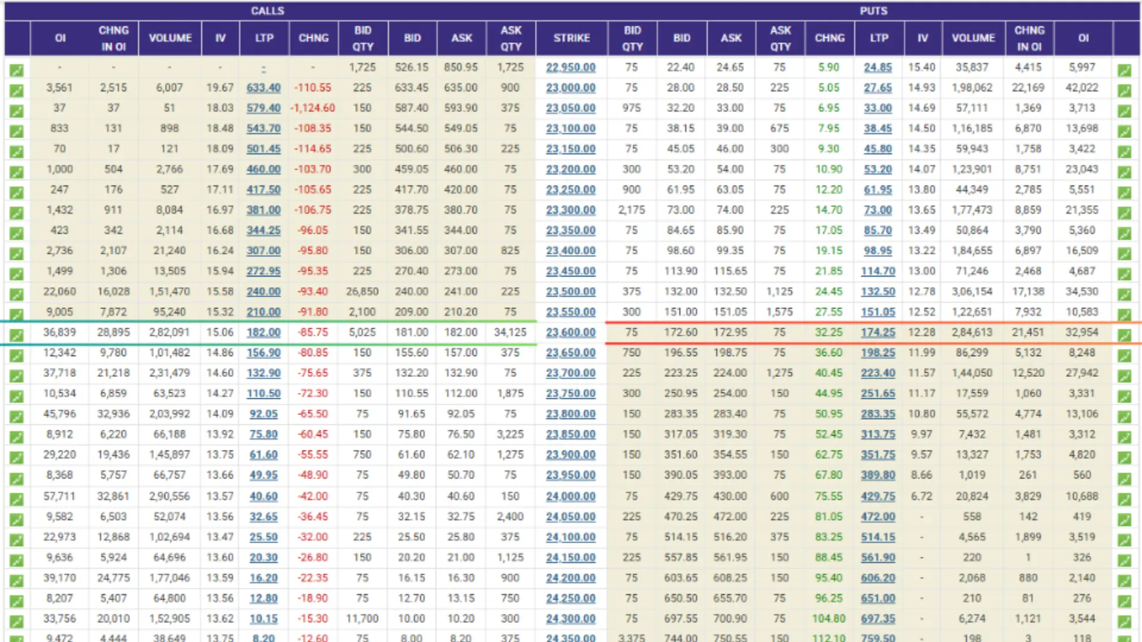Open puts chart icon in 23,950.00 row
The height and width of the screenshot is (642, 1142).
1124,479
